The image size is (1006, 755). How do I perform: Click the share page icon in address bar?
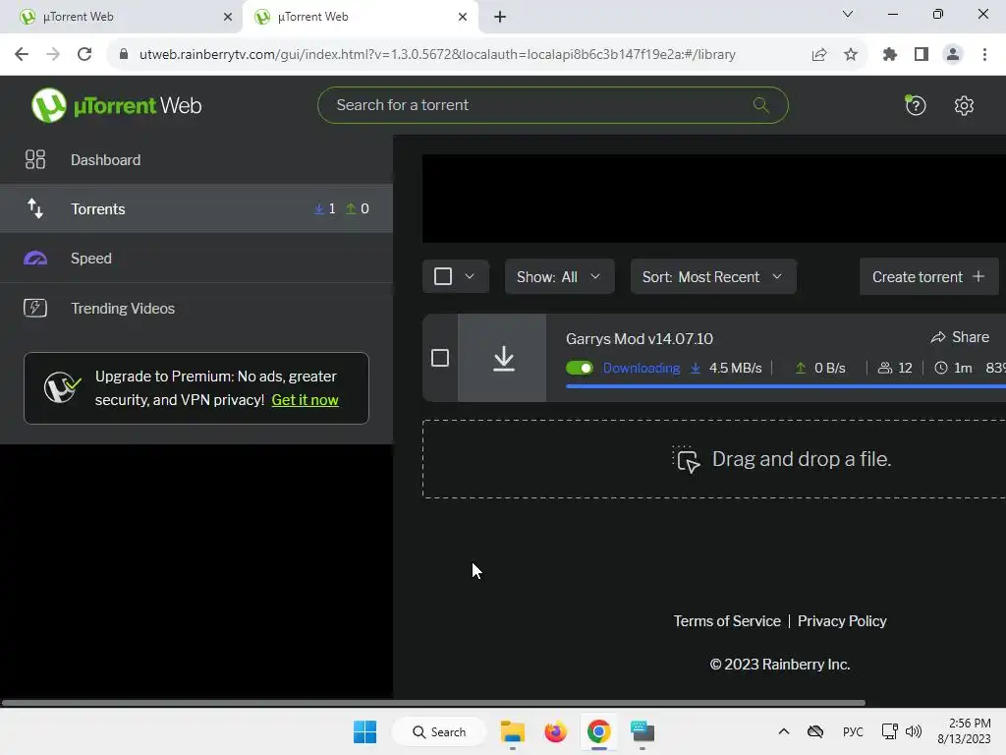click(819, 54)
